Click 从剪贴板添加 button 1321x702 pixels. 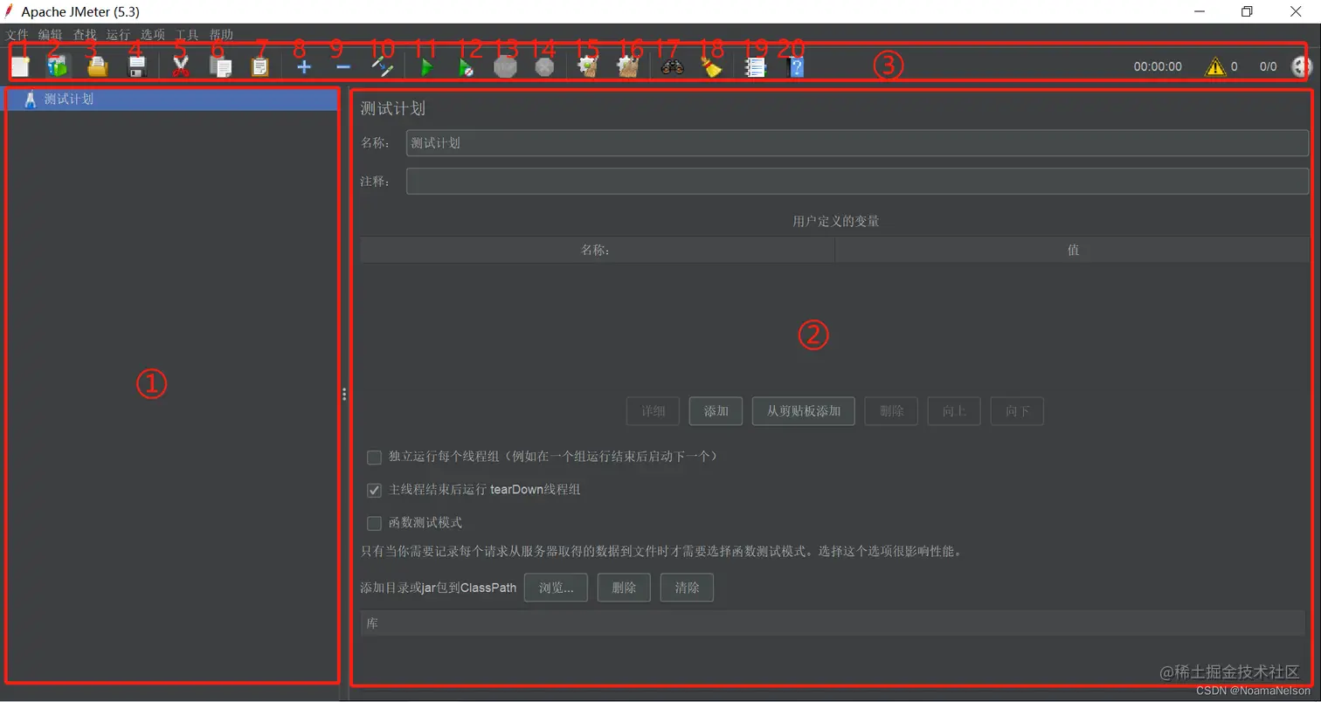(x=802, y=410)
